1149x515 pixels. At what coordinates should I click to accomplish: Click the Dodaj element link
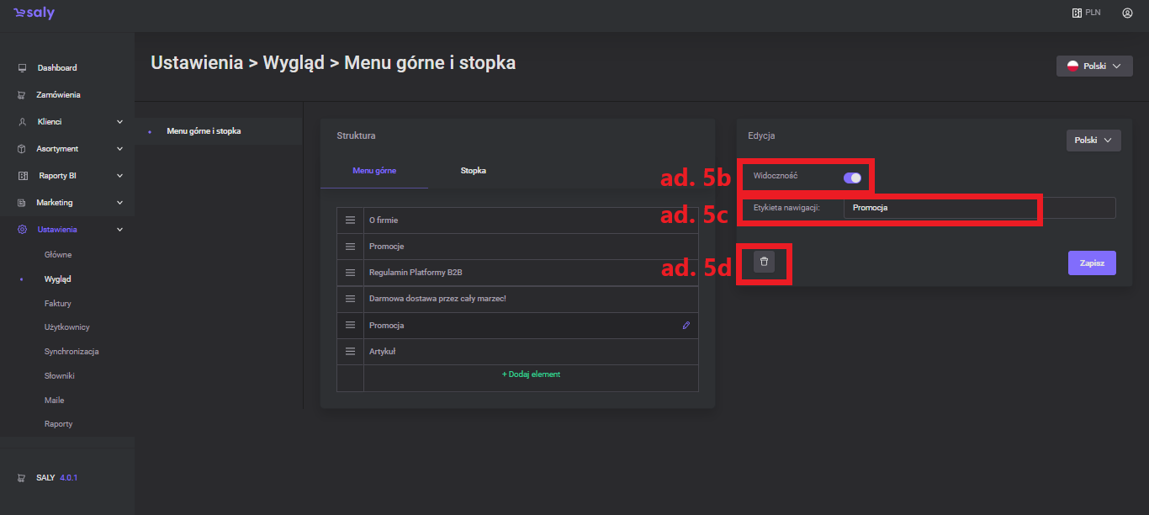(x=531, y=374)
